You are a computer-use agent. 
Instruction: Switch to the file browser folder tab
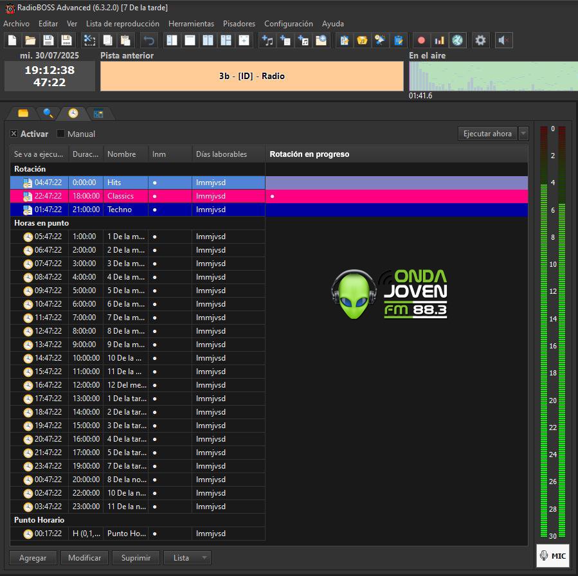[23, 113]
